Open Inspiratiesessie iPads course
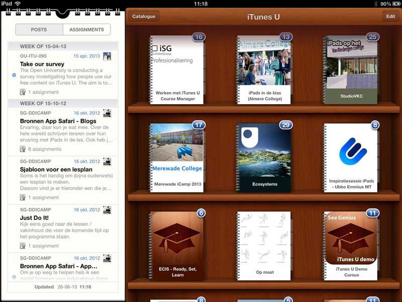Screen dimensions: 402x302 click(351, 158)
